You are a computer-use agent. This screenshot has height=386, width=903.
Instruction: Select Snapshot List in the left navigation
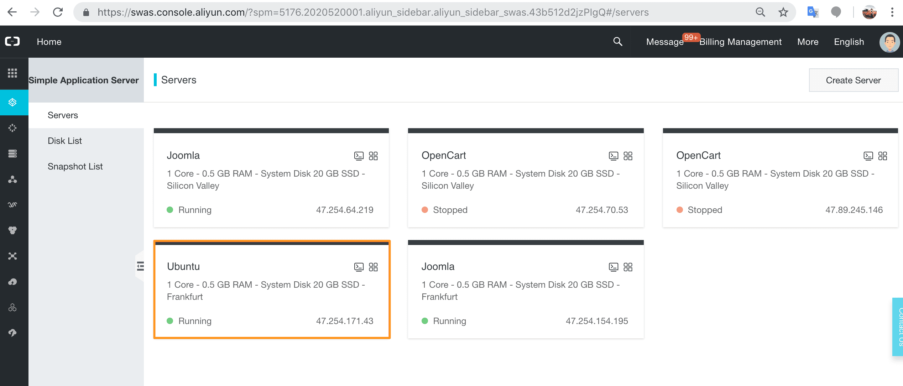point(86,167)
